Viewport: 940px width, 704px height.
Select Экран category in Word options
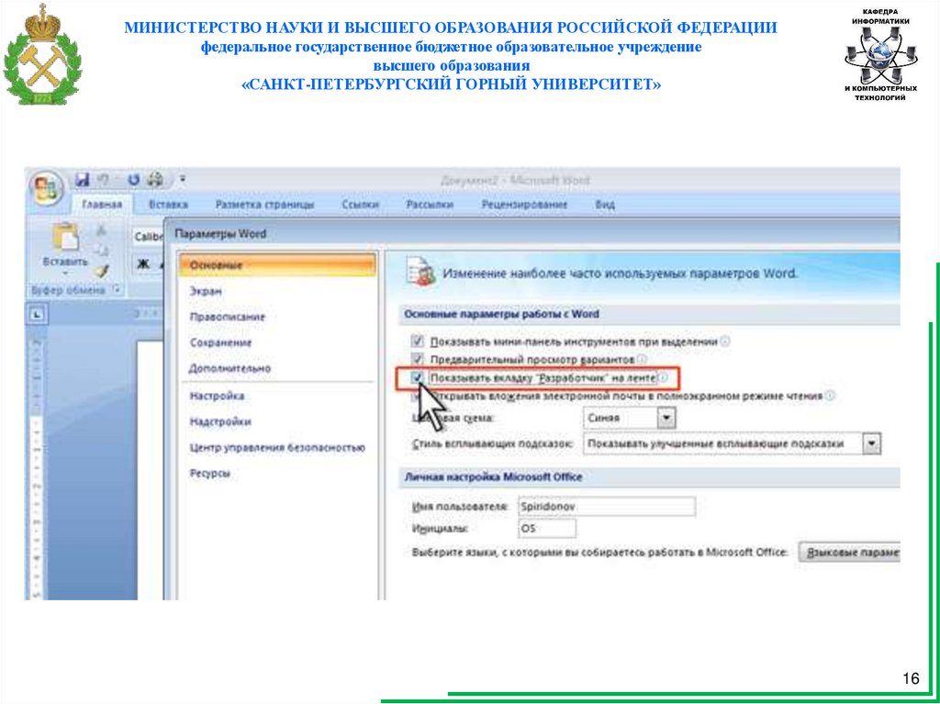pos(207,291)
